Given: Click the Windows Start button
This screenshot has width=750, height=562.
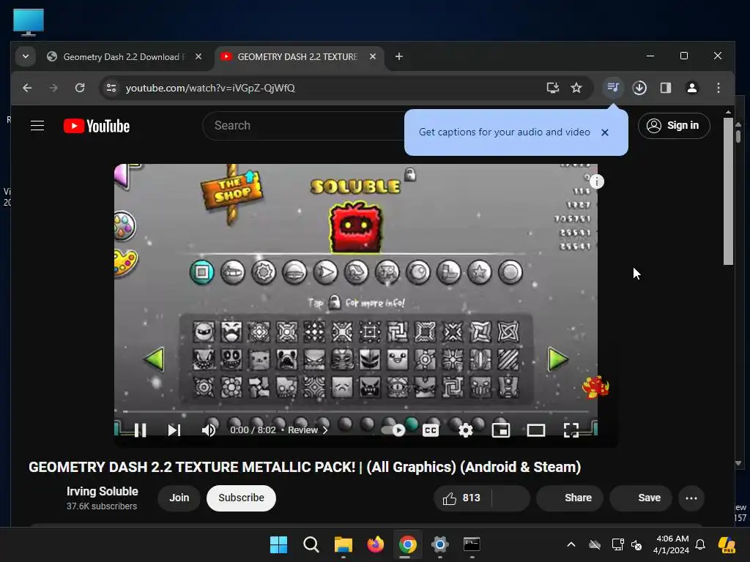Looking at the screenshot, I should click(x=278, y=544).
